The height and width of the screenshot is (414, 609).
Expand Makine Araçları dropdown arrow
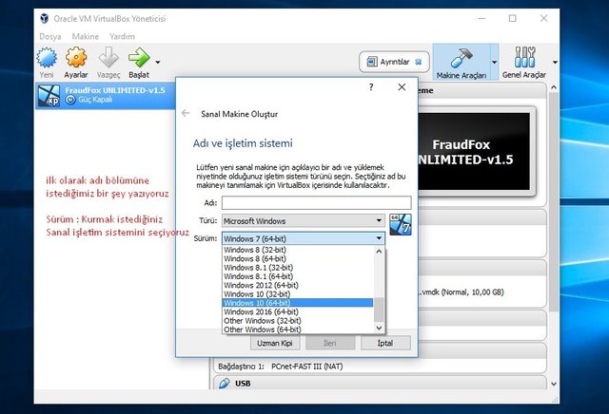(x=494, y=62)
